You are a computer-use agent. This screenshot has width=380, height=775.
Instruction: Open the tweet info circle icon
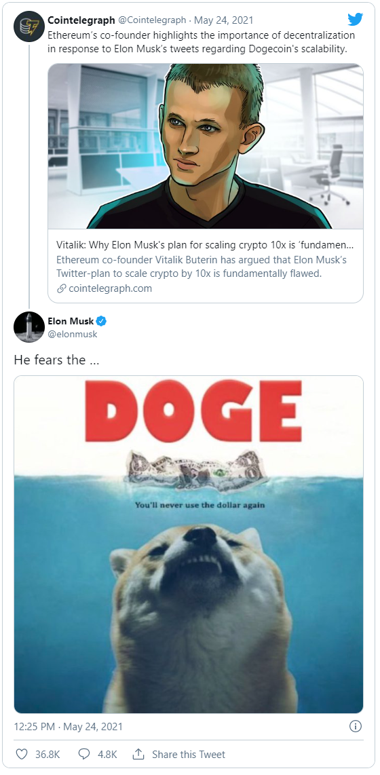click(356, 726)
